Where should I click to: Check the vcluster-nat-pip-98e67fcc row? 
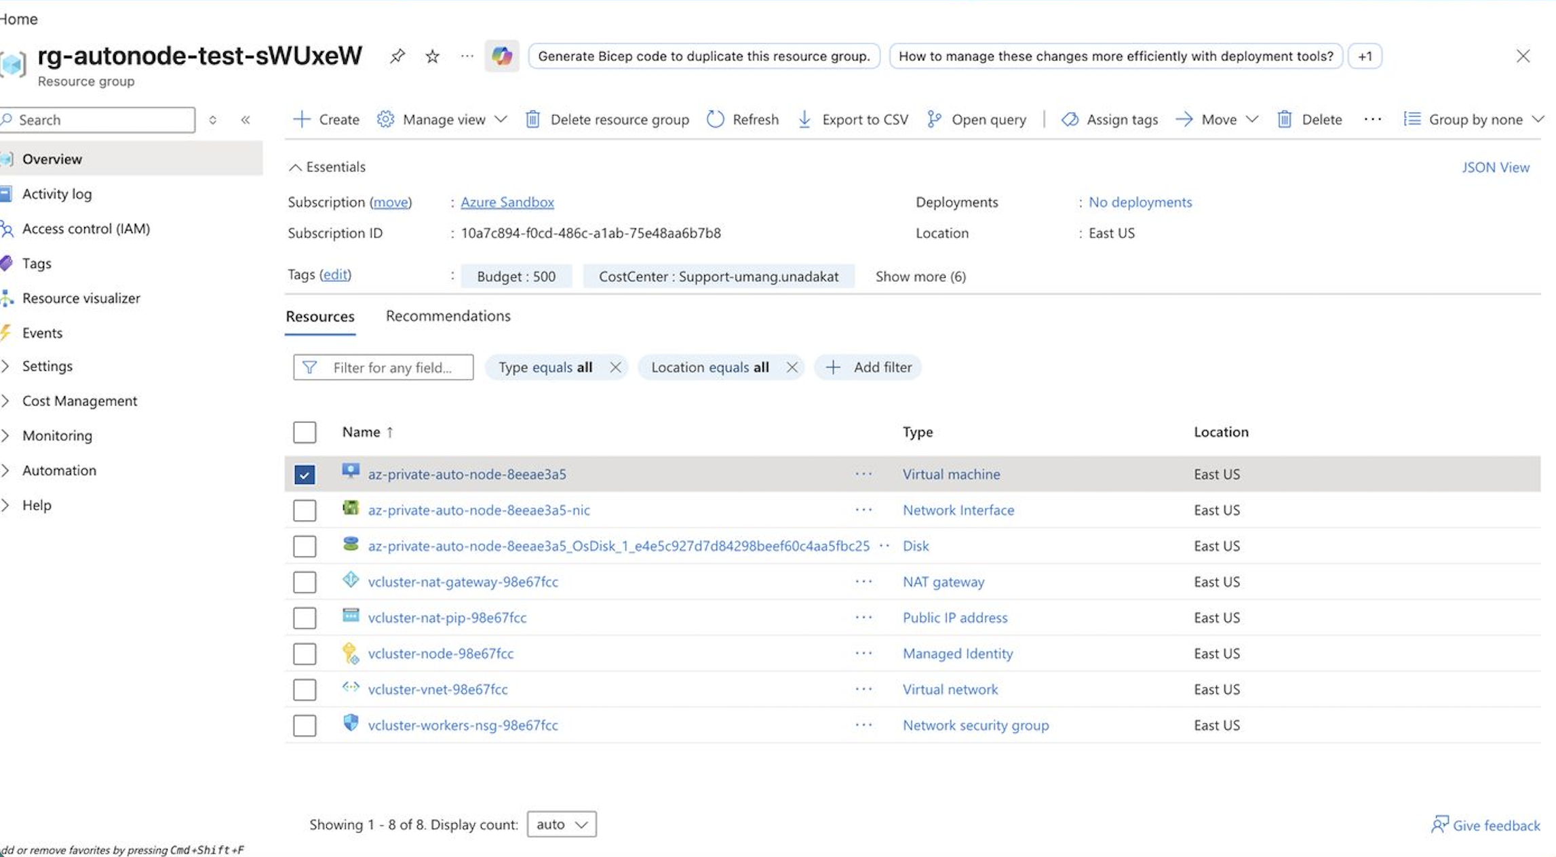(x=305, y=618)
